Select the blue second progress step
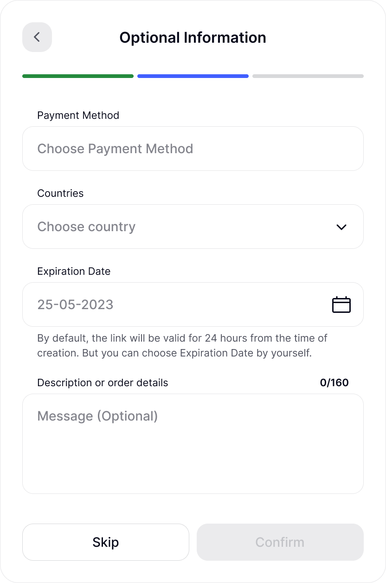386x583 pixels. (193, 76)
